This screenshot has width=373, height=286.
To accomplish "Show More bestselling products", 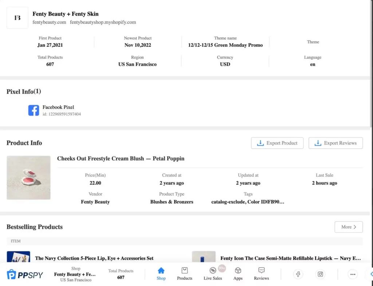I will point(349,227).
